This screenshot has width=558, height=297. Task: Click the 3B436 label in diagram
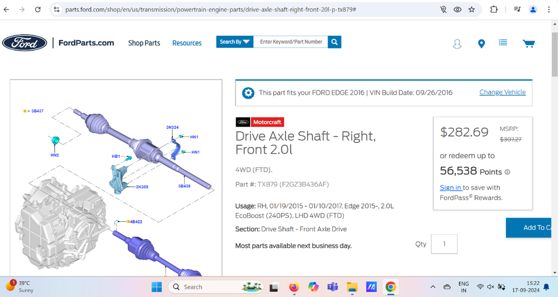184,186
